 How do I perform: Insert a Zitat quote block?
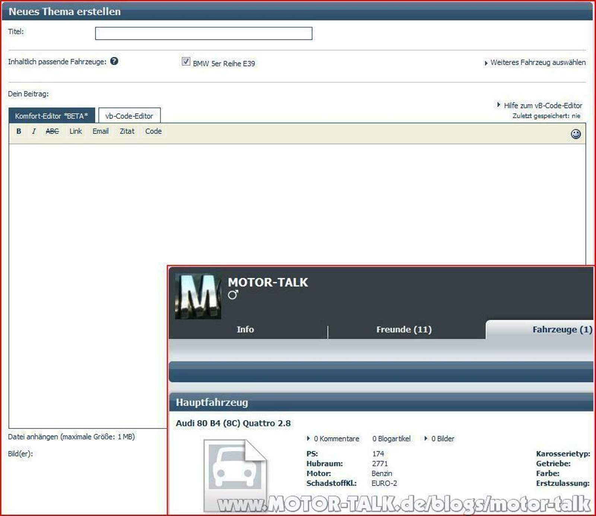coord(127,131)
